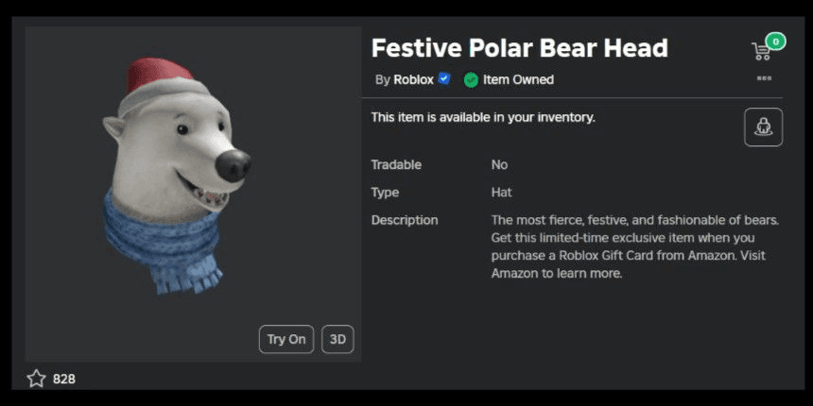
Task: Open the three-dot more options menu
Action: [764, 78]
